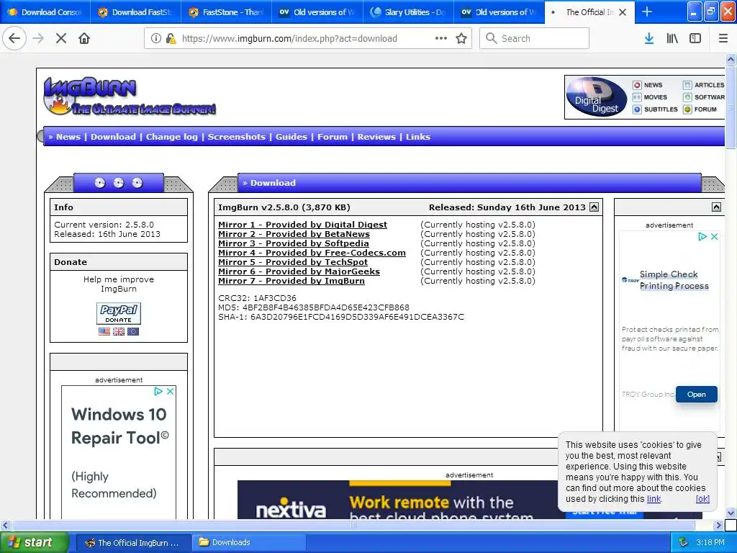Click the vertical scrollbar down arrow

731,513
